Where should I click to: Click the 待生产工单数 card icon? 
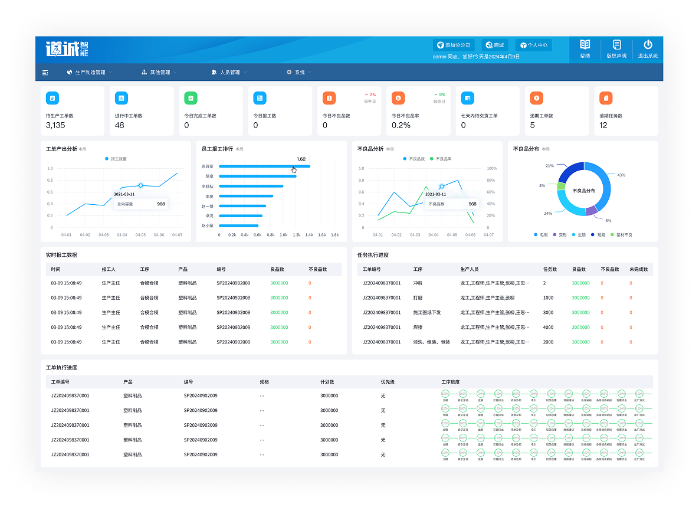pos(52,98)
